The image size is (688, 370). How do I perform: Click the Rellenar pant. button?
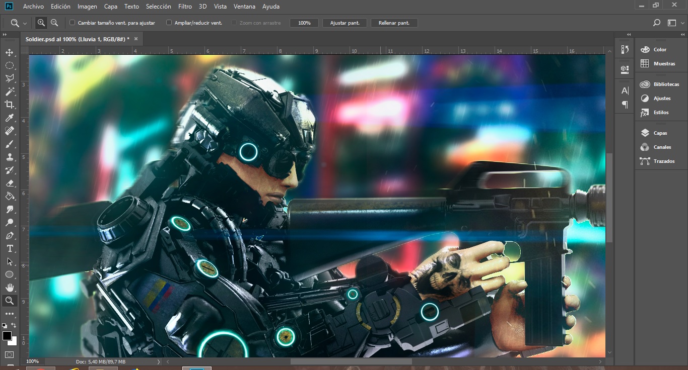394,23
